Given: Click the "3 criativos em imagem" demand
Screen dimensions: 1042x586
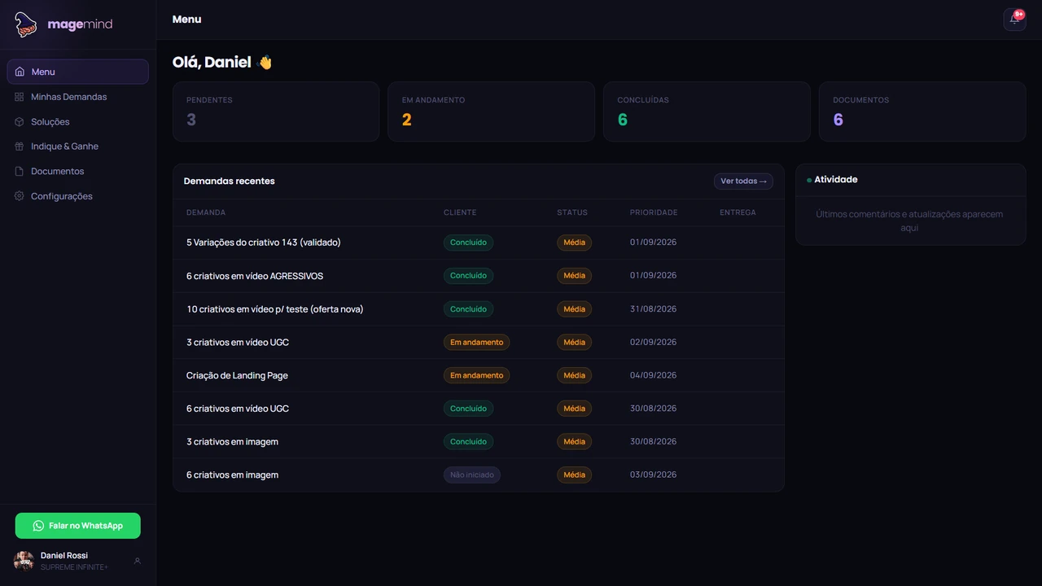Looking at the screenshot, I should coord(232,442).
